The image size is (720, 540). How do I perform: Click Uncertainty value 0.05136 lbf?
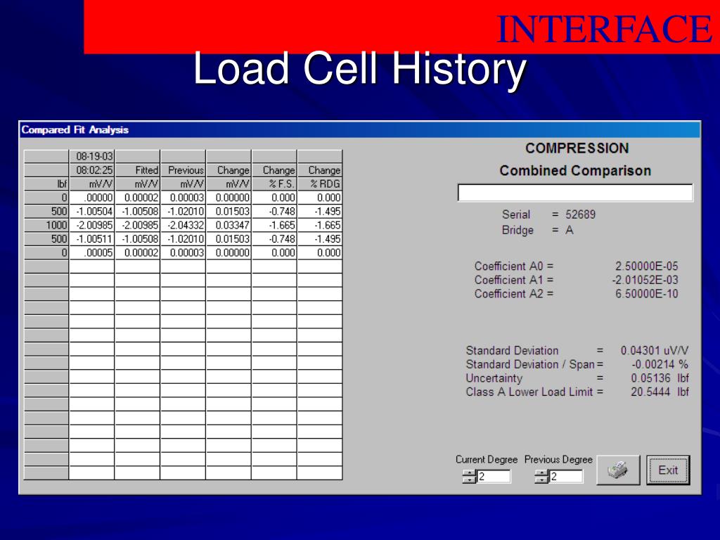[x=660, y=378]
